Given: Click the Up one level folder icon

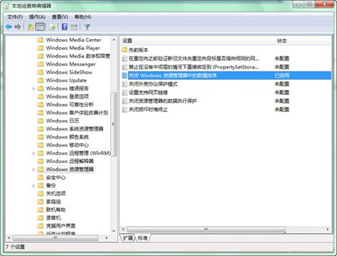Looking at the screenshot, I should coord(30,27).
